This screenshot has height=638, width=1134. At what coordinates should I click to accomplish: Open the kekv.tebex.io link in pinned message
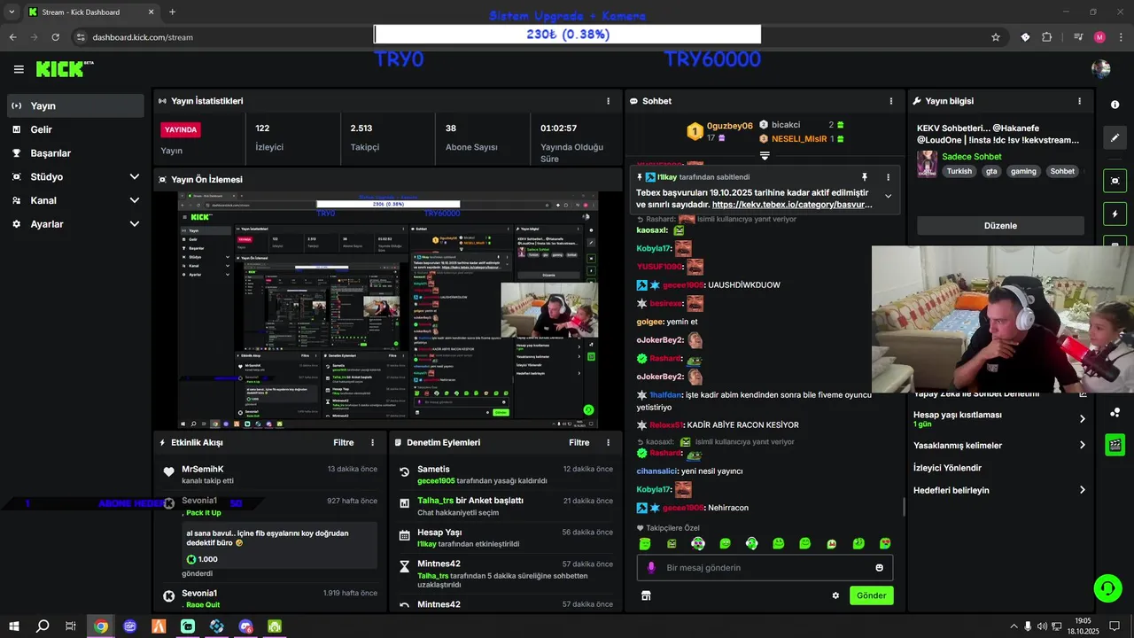tap(792, 205)
